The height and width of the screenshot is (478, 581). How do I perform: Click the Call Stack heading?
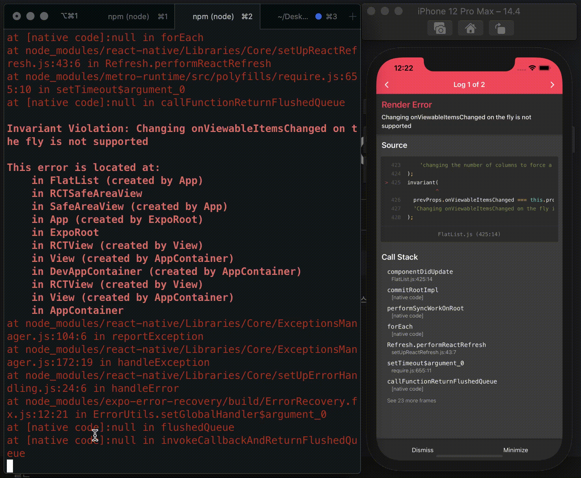pyautogui.click(x=400, y=257)
